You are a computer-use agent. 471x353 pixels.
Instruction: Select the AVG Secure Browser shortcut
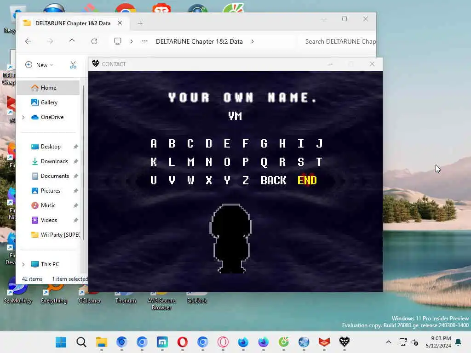pos(161,301)
